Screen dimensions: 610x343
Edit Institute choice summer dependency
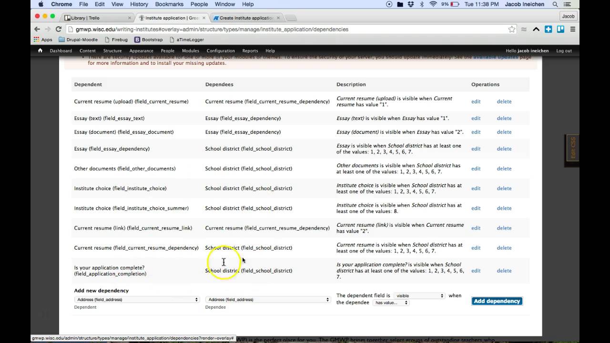[476, 208]
